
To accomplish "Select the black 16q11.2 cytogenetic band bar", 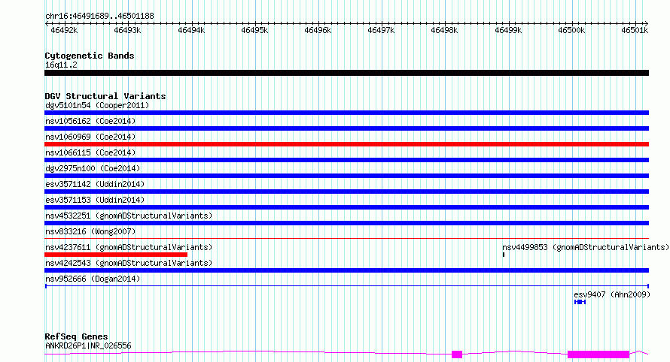I will pos(346,73).
